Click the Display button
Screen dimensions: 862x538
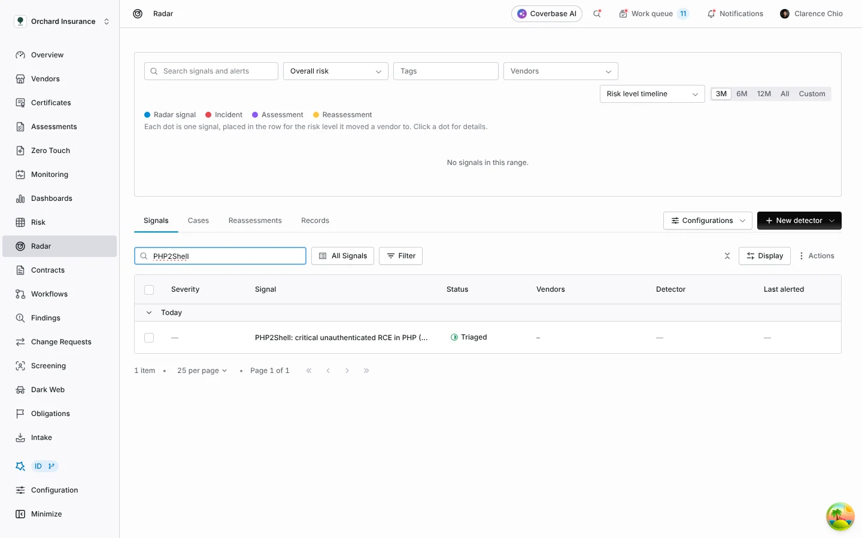click(764, 256)
